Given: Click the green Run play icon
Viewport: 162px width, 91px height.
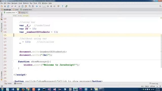Looking at the screenshot, I should pyautogui.click(x=48, y=6).
